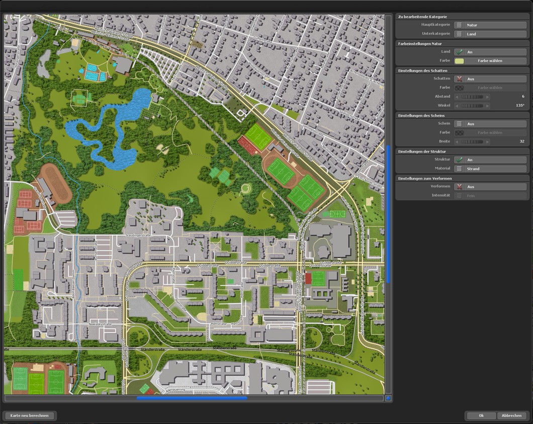Click the green Farbe color swatch for Natur
The width and height of the screenshot is (533, 424).
459,60
